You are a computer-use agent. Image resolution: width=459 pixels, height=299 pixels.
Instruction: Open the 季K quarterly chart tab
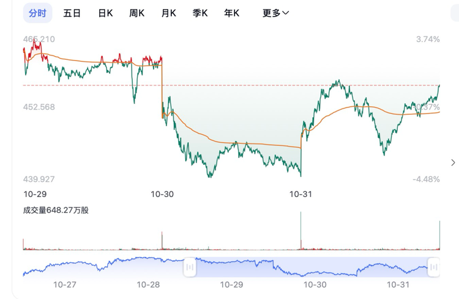tap(200, 13)
